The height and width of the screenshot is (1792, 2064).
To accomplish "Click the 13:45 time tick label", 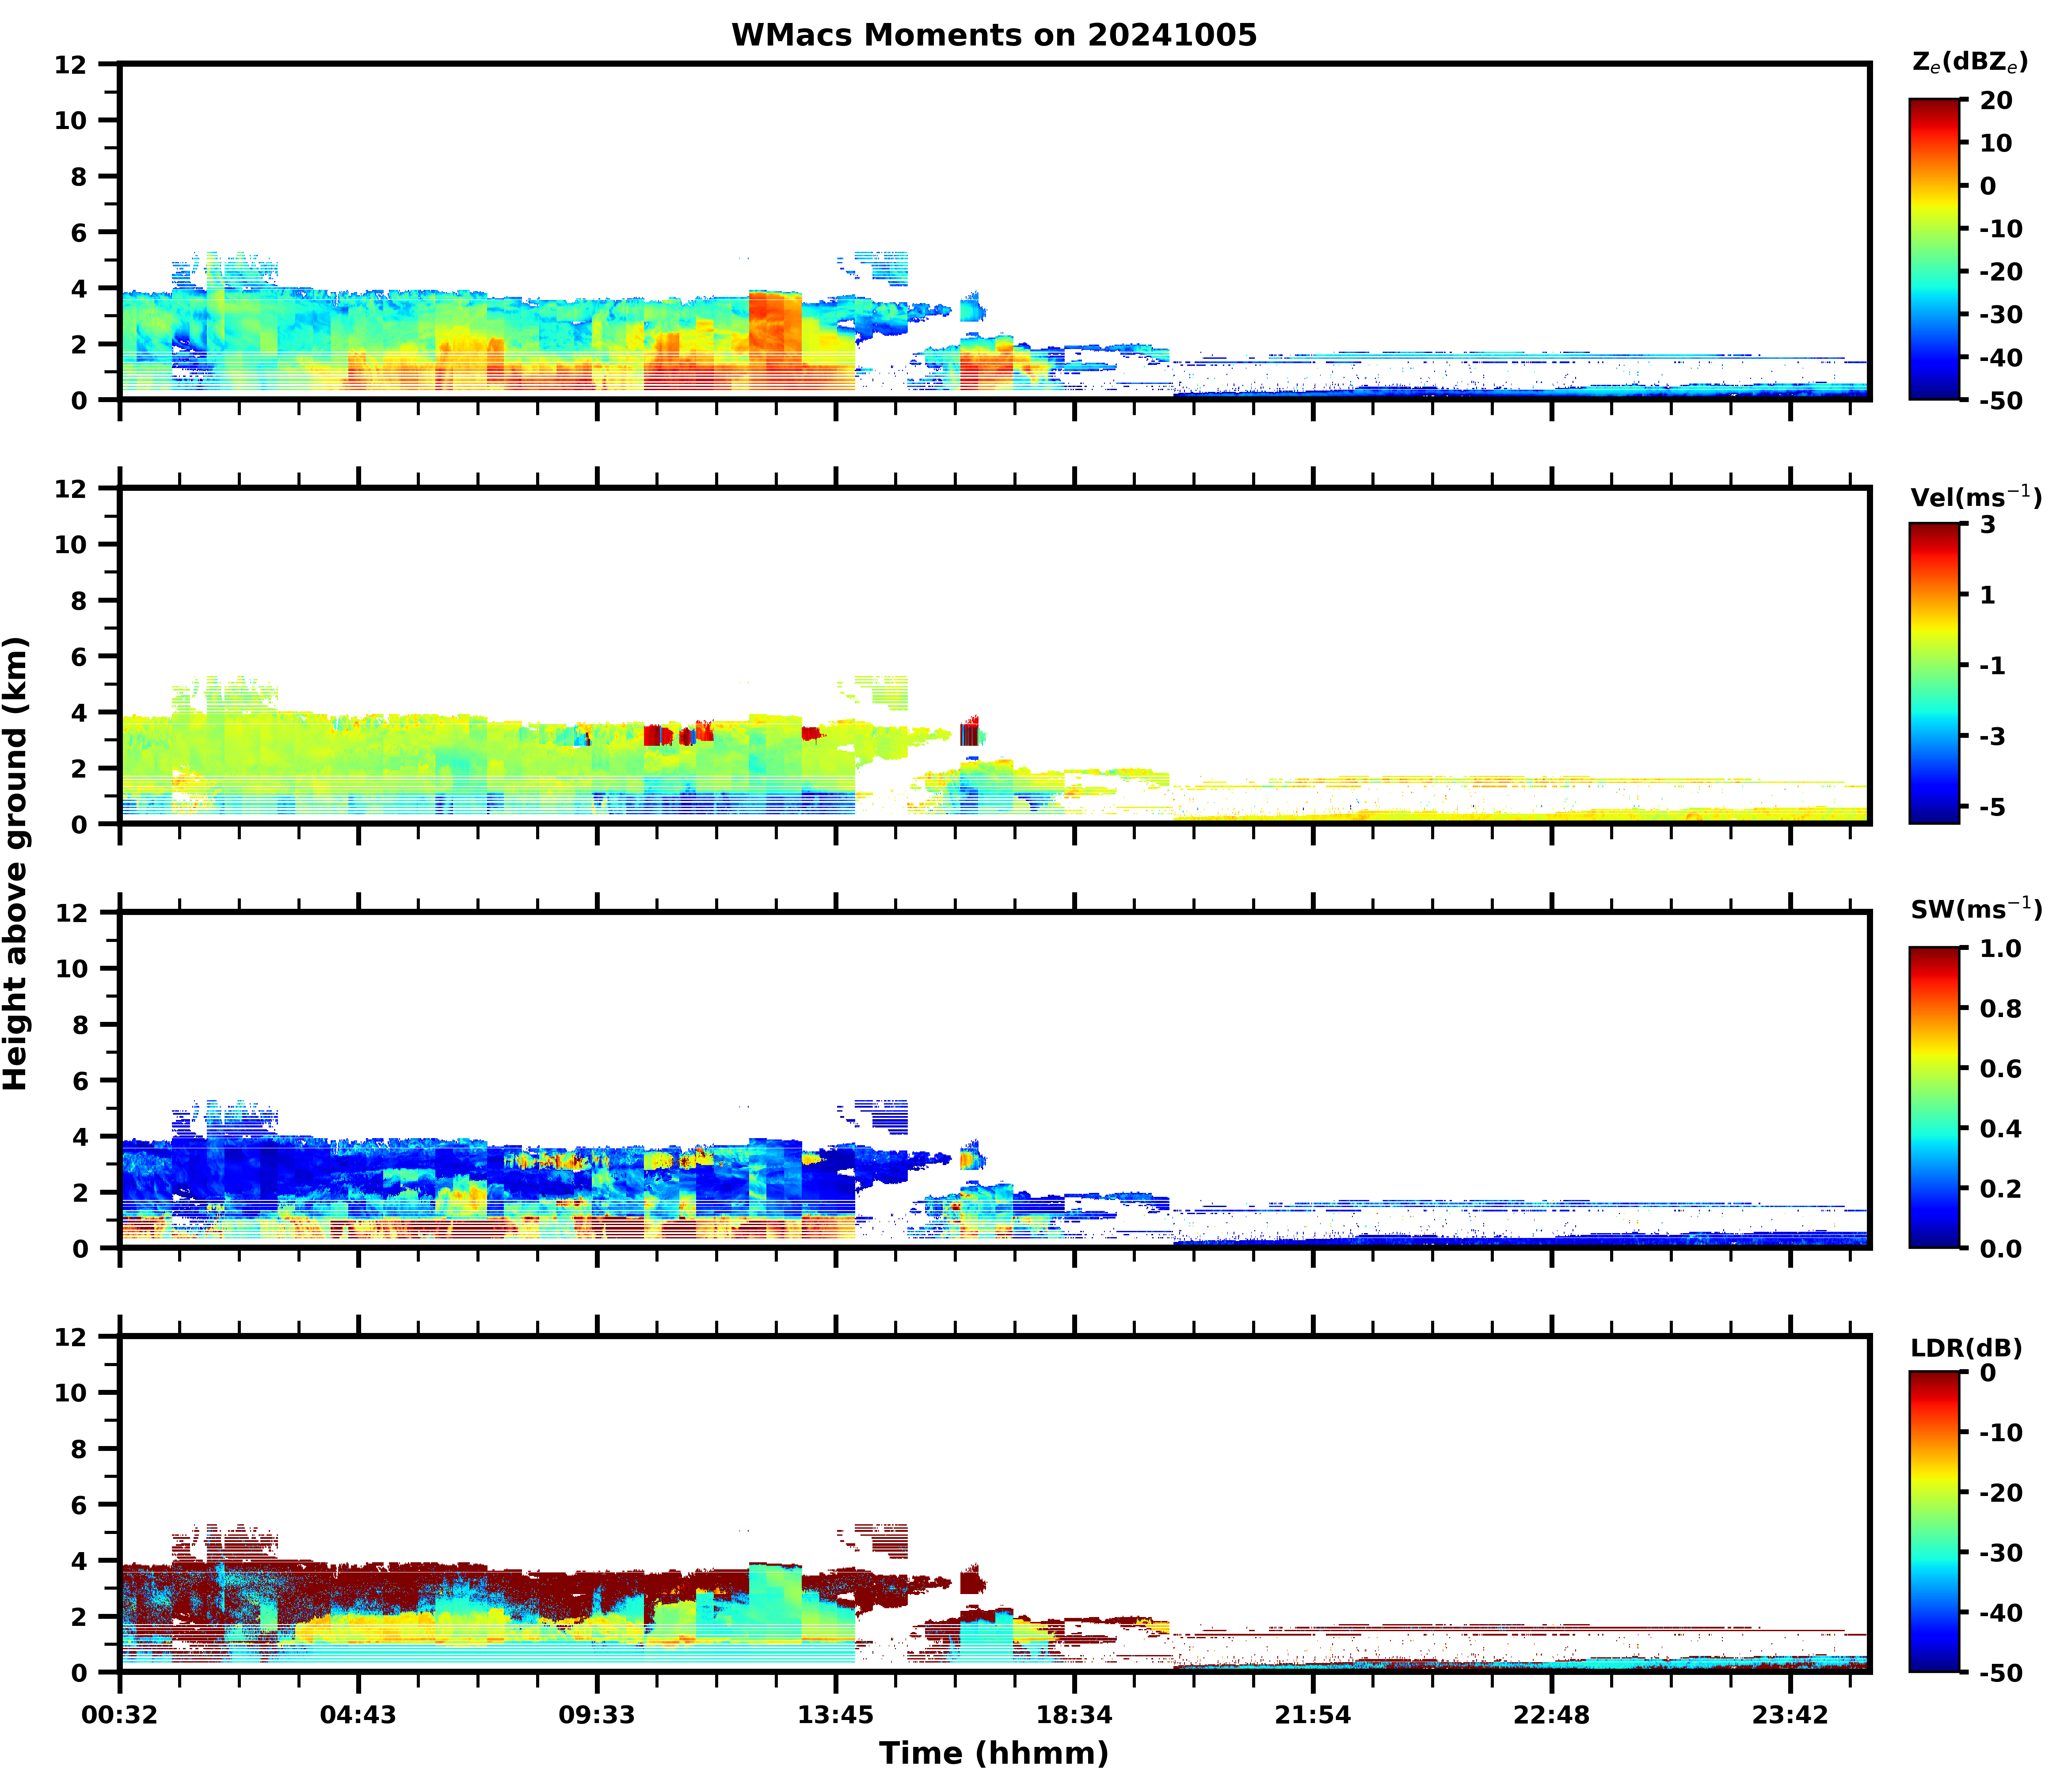I will point(835,1716).
